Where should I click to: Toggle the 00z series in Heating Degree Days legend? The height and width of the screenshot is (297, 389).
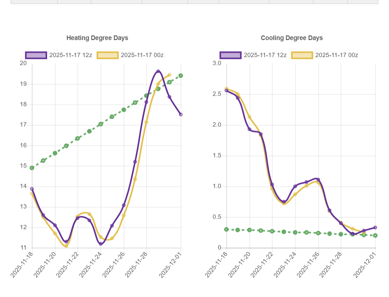(142, 55)
